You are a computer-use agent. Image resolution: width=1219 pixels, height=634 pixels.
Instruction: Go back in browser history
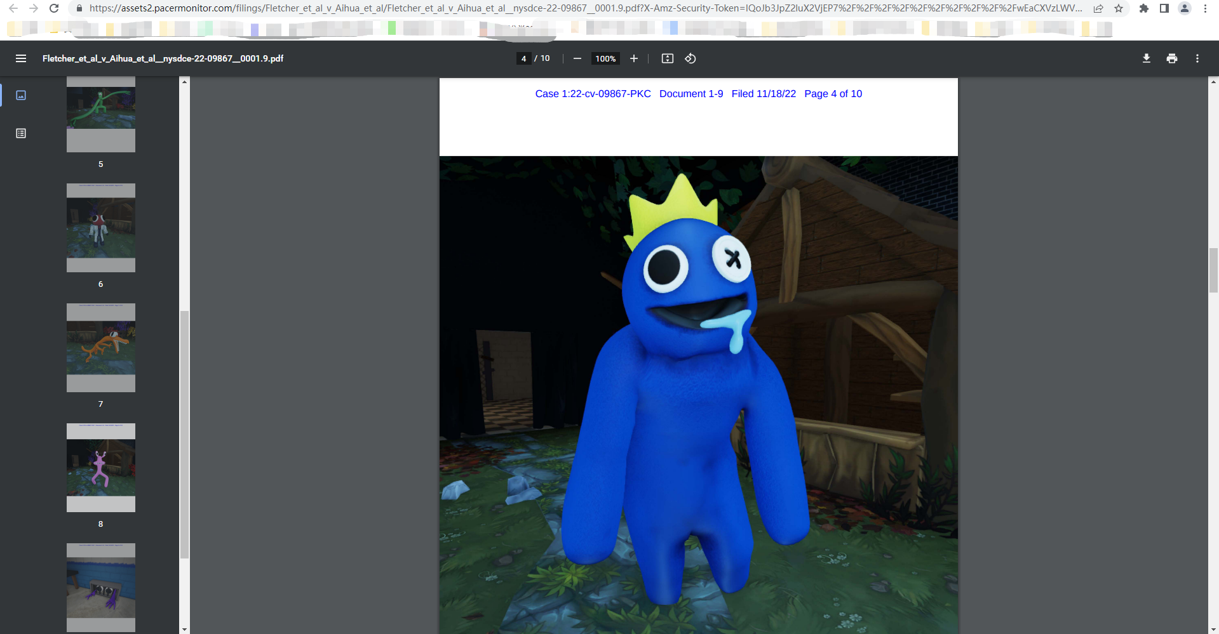point(13,9)
